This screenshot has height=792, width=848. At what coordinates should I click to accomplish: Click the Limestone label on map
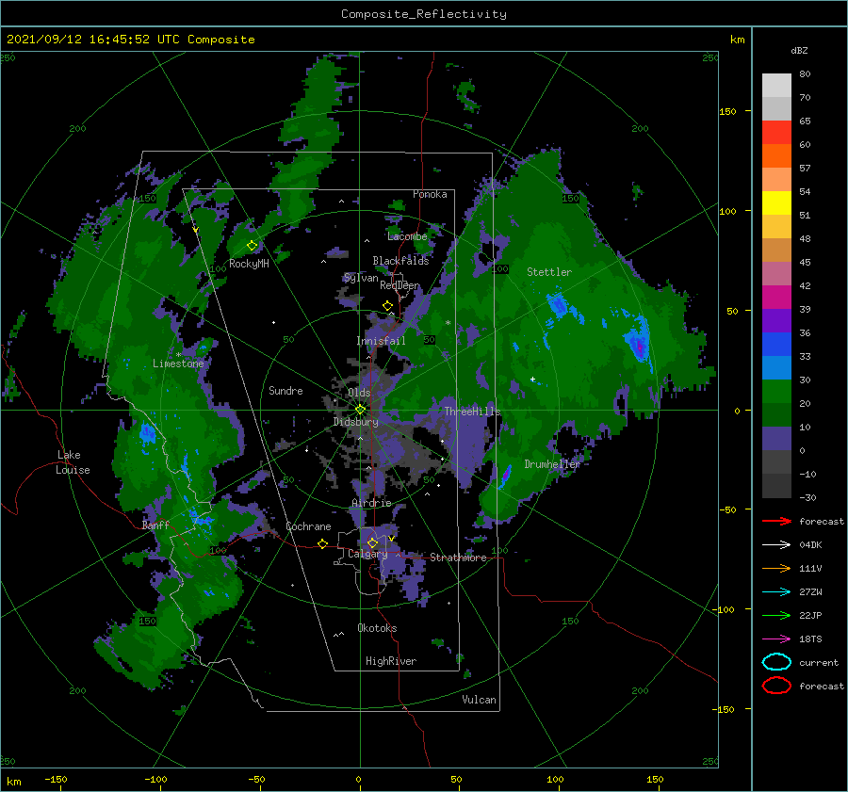[x=178, y=364]
